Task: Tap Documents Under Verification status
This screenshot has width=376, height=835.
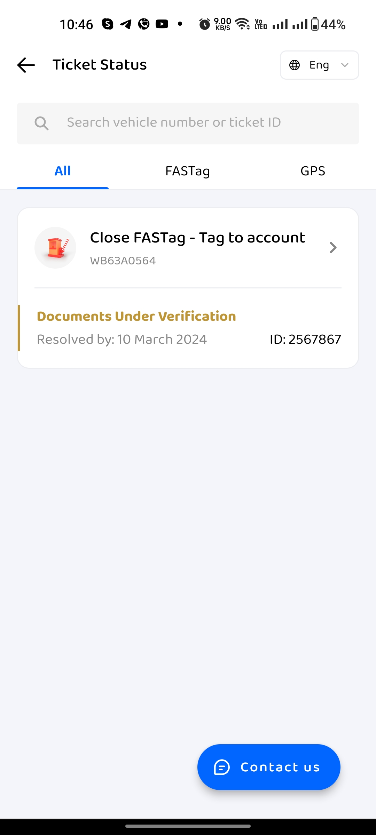Action: (136, 317)
